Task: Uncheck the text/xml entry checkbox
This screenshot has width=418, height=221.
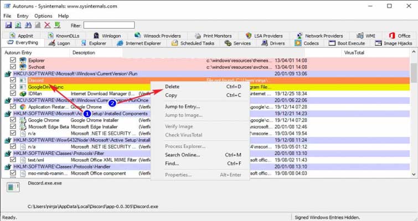Action: coord(13,160)
